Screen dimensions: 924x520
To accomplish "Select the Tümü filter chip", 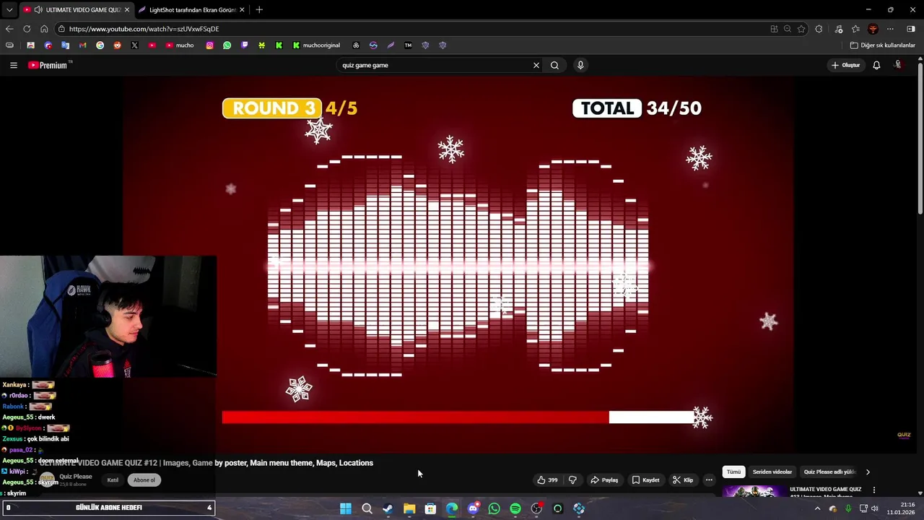I will (x=733, y=472).
